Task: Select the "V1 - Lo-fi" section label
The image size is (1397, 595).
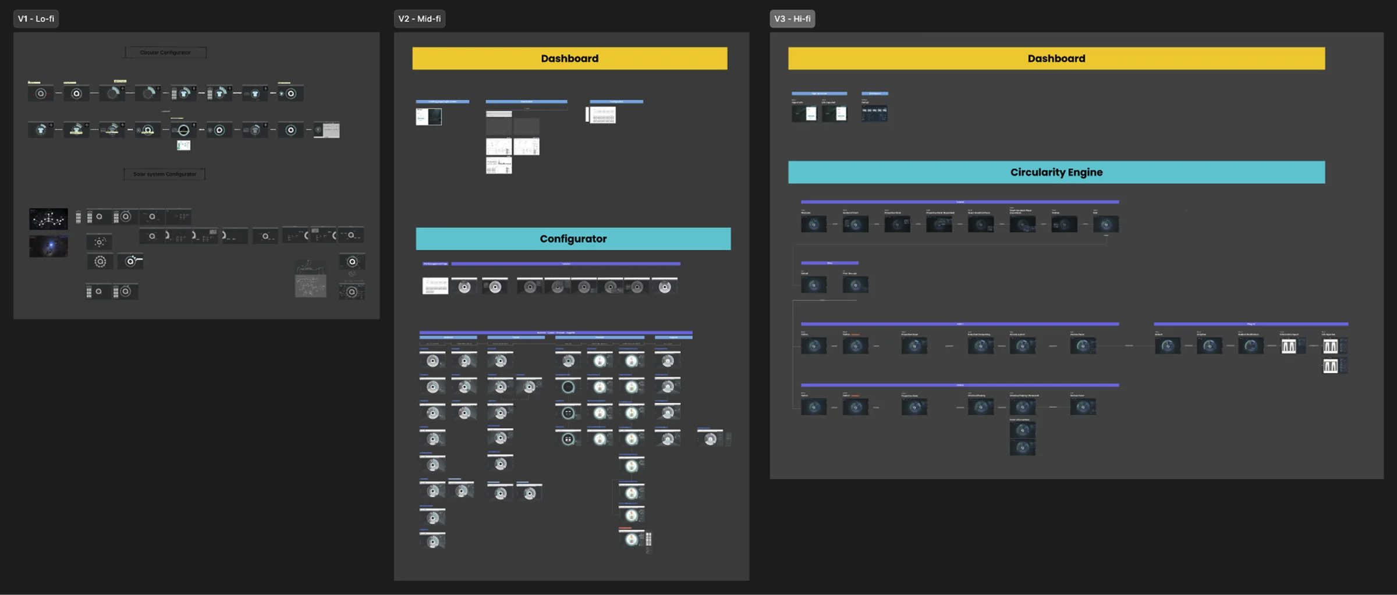Action: coord(36,18)
